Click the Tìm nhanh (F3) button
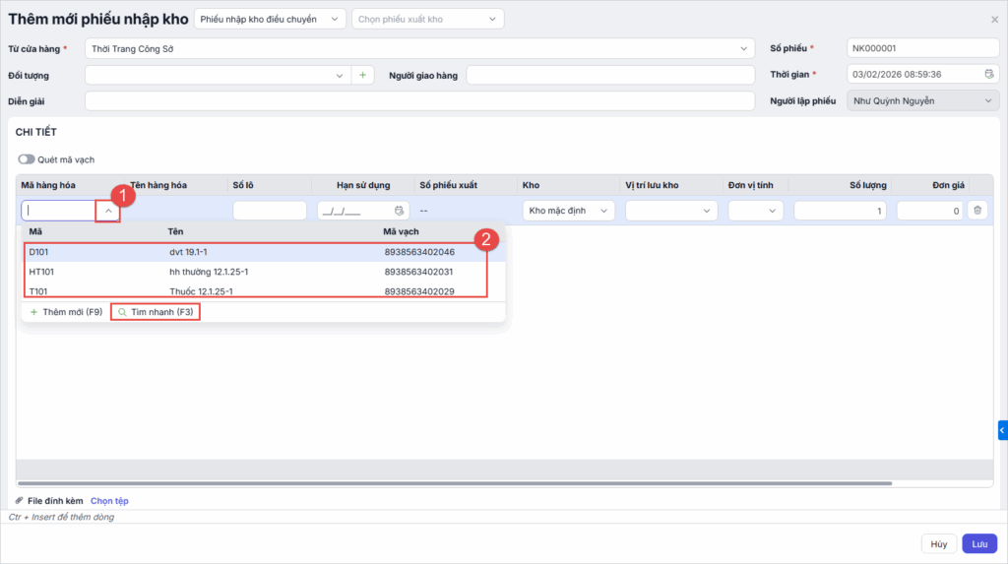 point(156,311)
